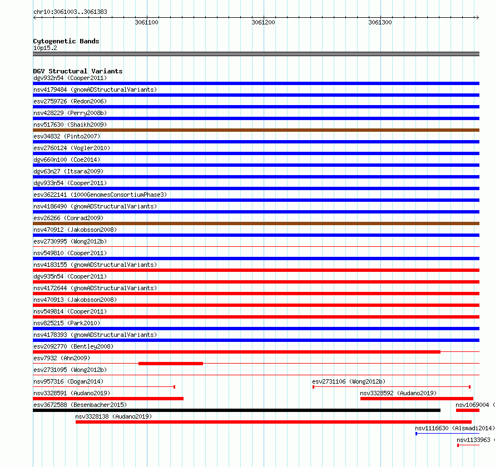Click nsv3328138 (Audano2019) label
495x467 pixels.
point(113,416)
